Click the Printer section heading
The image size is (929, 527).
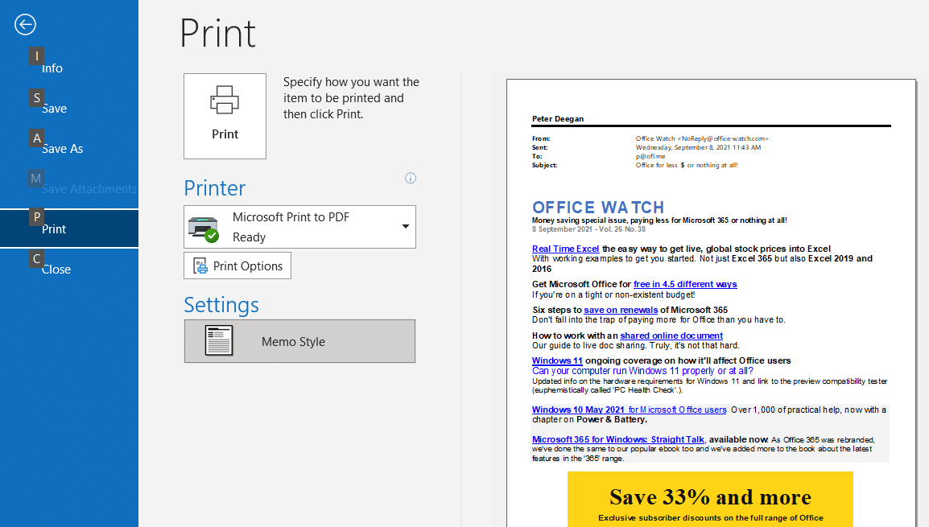pyautogui.click(x=214, y=188)
